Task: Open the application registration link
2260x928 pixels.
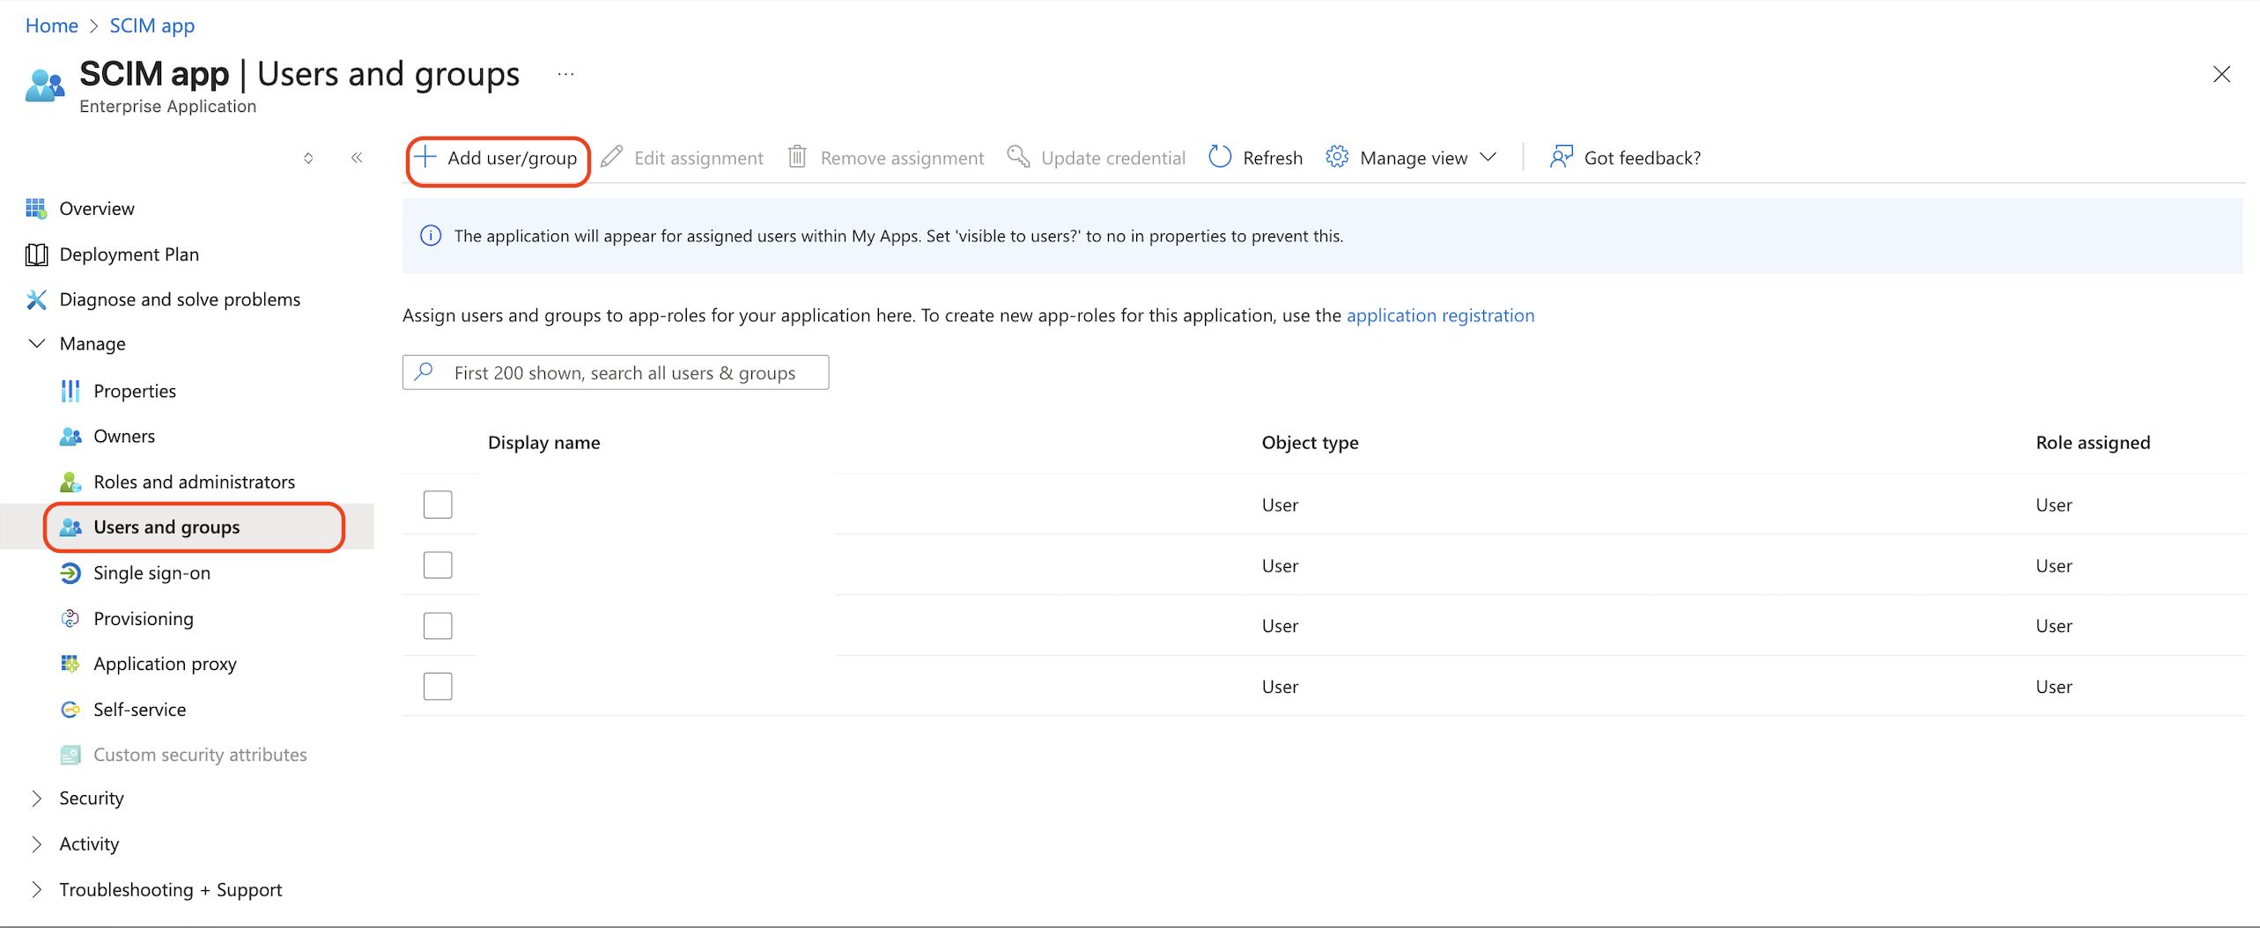Action: pyautogui.click(x=1441, y=315)
